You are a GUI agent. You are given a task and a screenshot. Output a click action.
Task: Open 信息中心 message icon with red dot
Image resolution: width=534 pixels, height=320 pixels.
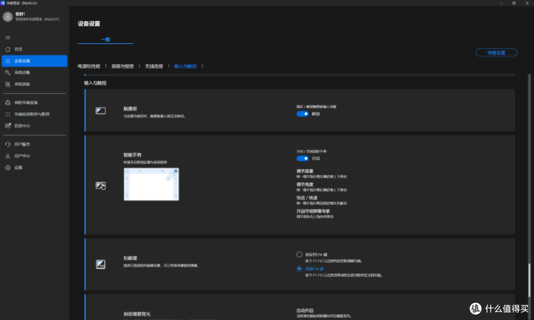tap(8, 126)
